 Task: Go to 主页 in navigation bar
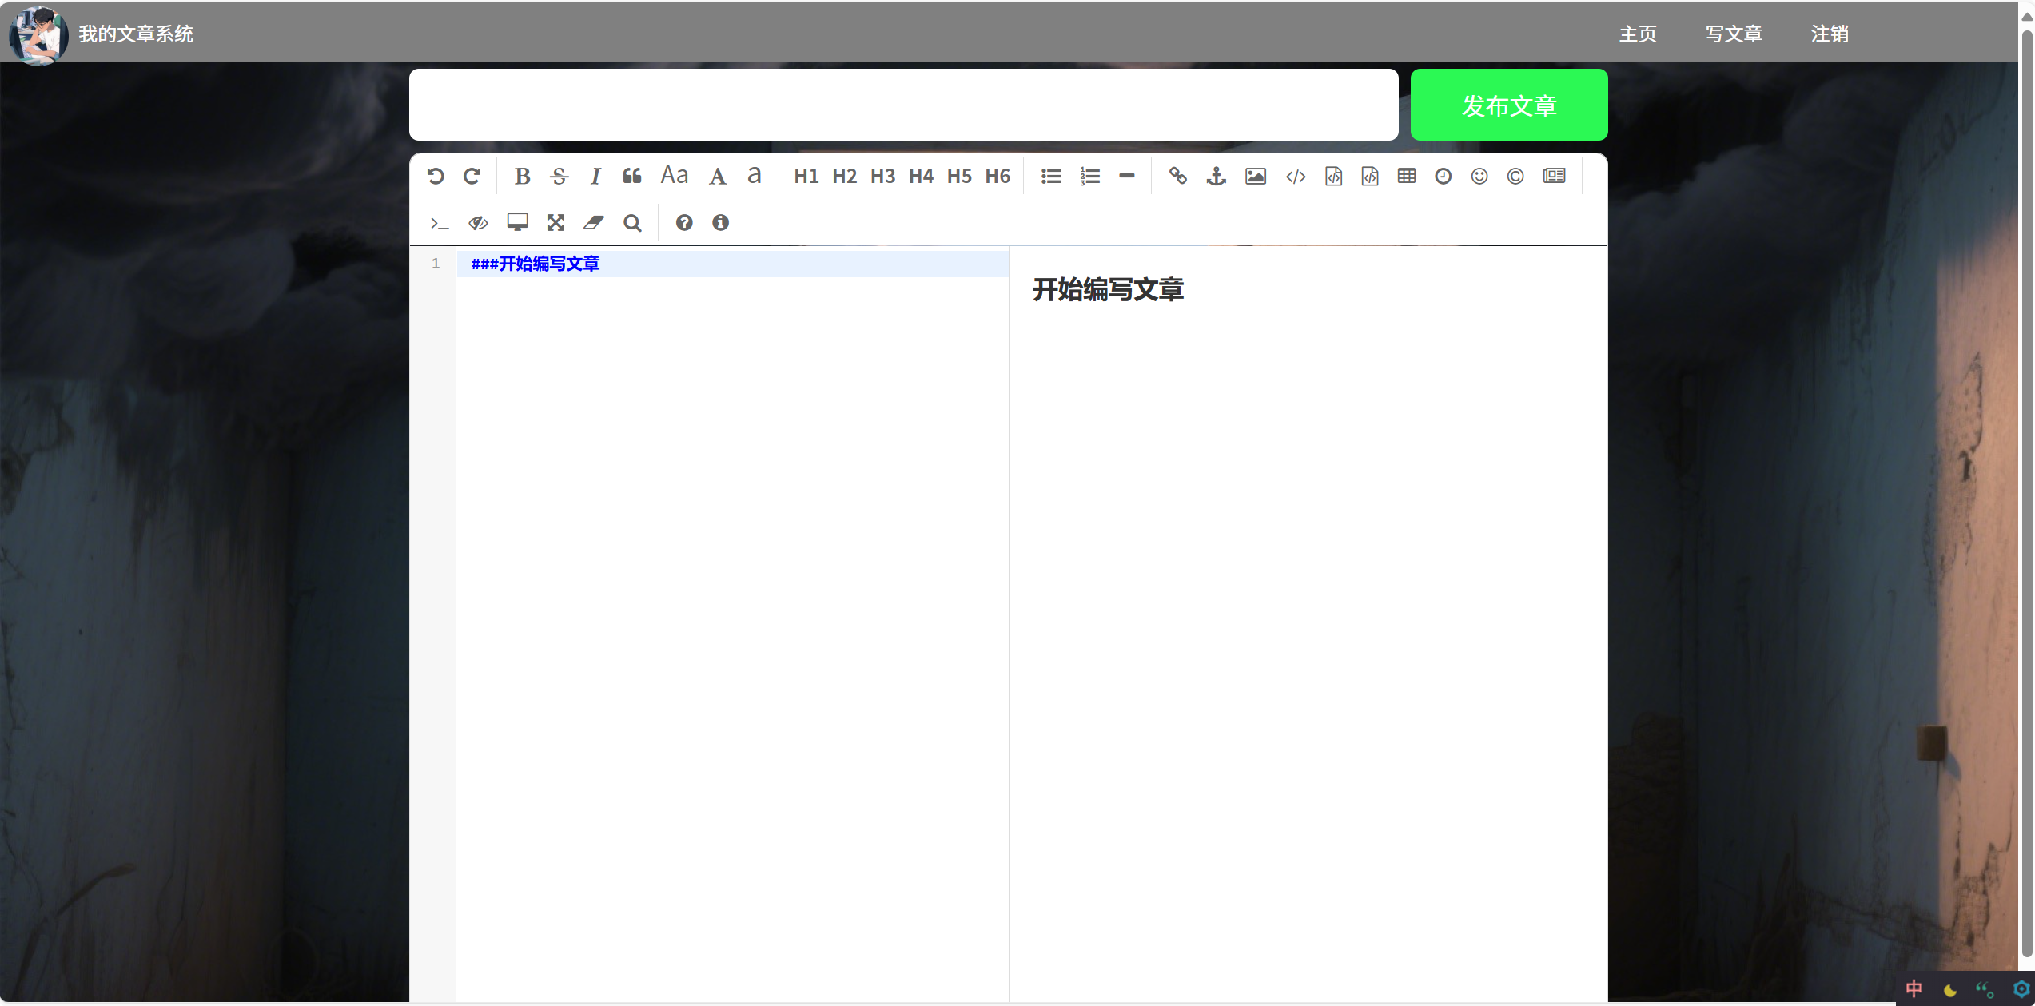coord(1638,34)
